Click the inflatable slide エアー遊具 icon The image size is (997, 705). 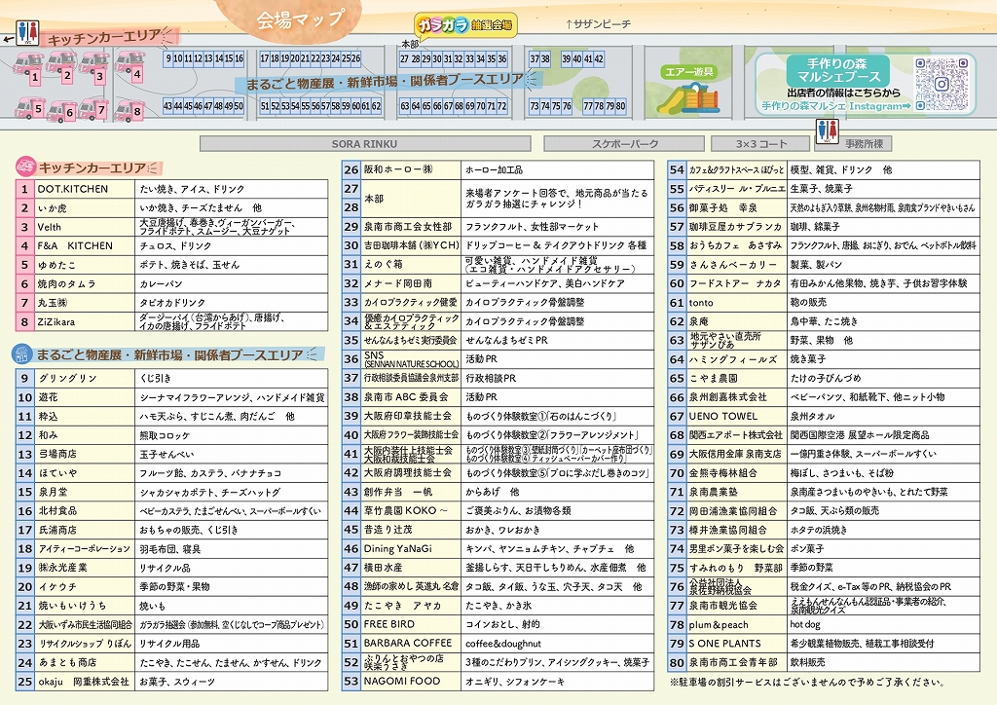tap(690, 100)
